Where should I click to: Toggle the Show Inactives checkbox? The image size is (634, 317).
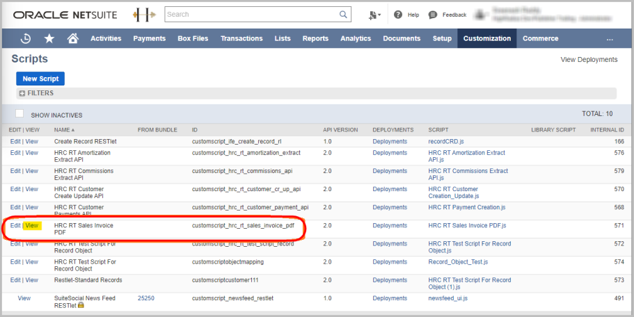pos(19,114)
